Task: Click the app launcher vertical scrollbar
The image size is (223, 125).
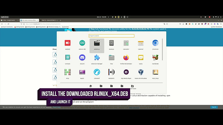Action: pyautogui.click(x=162, y=50)
